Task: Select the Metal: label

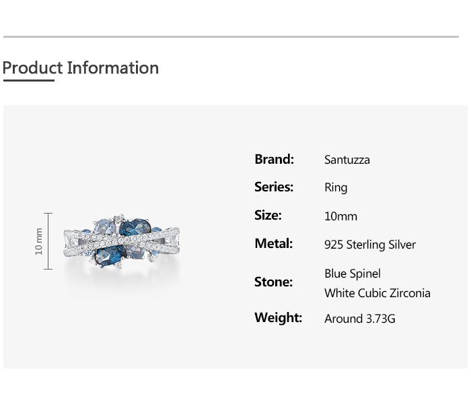Action: [x=273, y=244]
